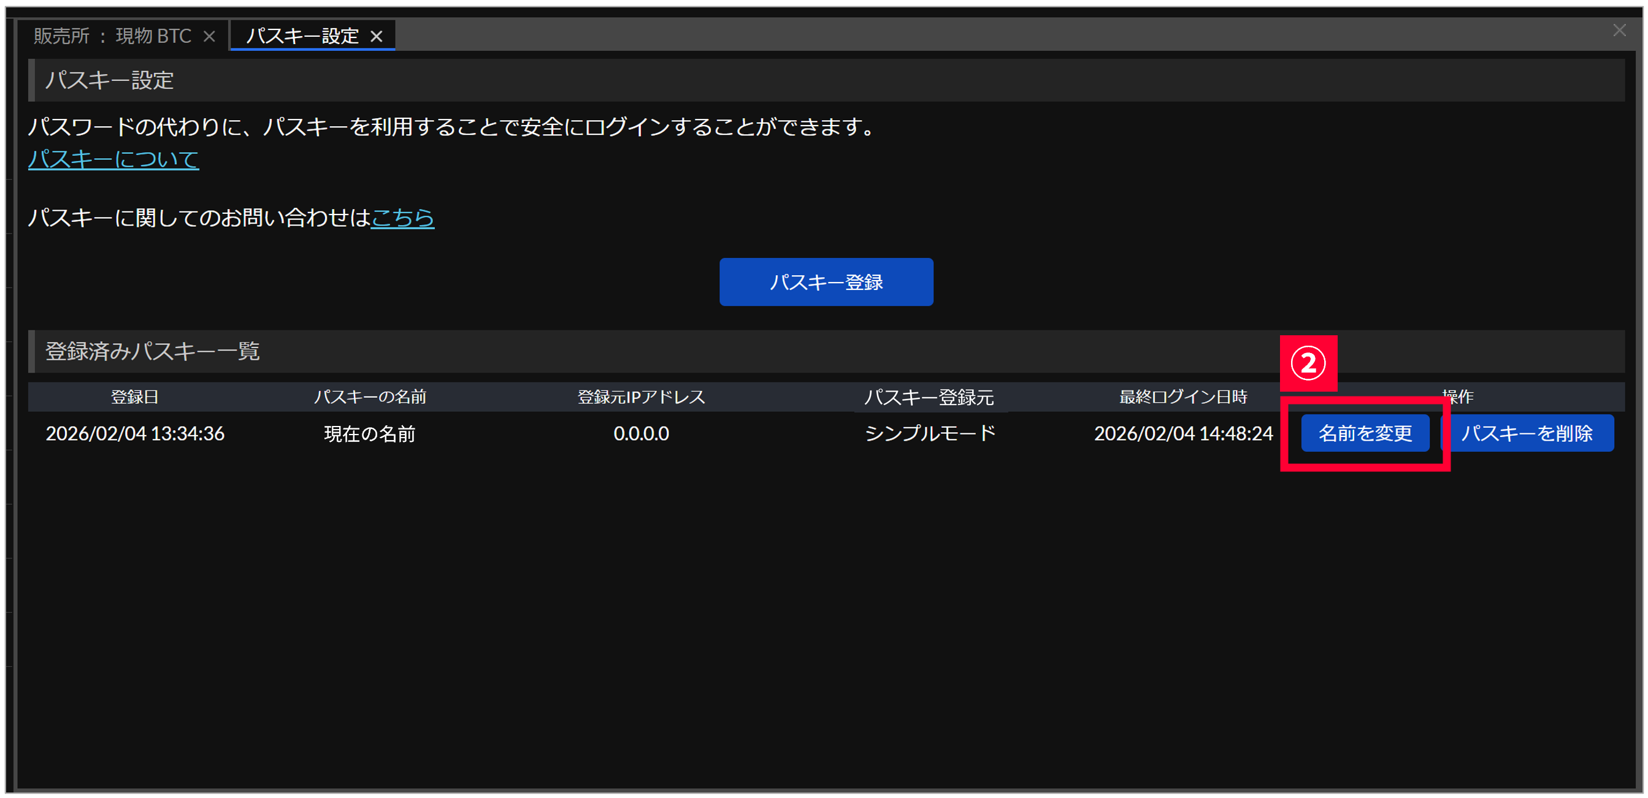Click the 0.0.0.0 IP address cell
The image size is (1648, 798).
coord(641,434)
